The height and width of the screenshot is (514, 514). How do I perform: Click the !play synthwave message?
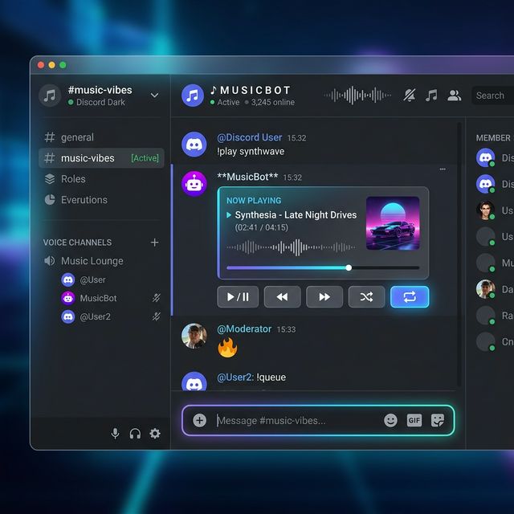point(251,152)
